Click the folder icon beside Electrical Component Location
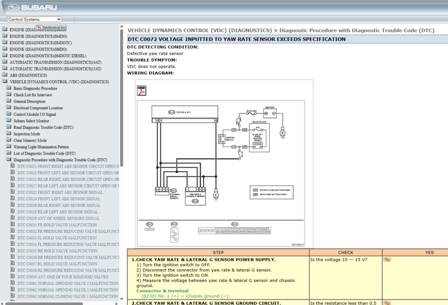Viewport: 448px width, 305px height. pyautogui.click(x=9, y=107)
